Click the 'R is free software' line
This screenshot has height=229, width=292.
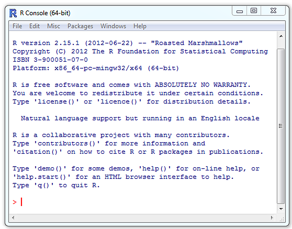pyautogui.click(x=131, y=85)
